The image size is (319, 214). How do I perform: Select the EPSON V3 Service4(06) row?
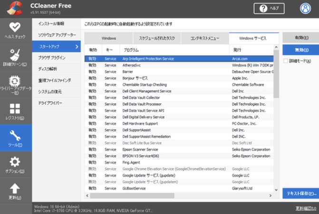click(179, 156)
